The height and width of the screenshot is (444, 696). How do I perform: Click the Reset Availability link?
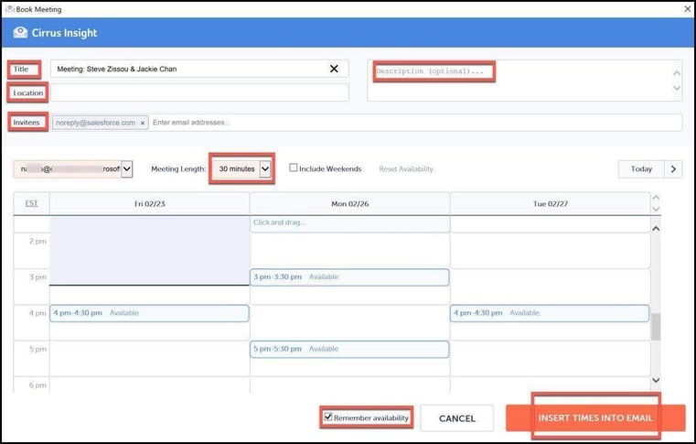click(406, 168)
